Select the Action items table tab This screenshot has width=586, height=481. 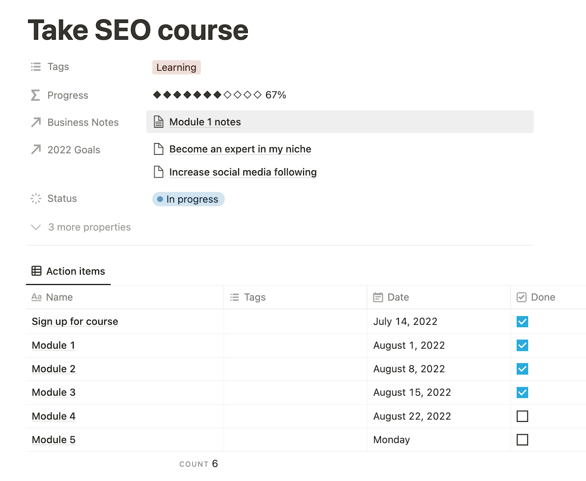click(69, 271)
